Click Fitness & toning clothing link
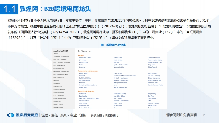Image resolution: width=219 pixels, height=123 pixels. 155,60
